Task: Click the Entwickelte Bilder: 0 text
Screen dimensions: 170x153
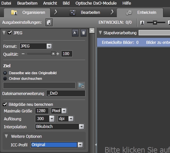Action: pyautogui.click(x=120, y=43)
